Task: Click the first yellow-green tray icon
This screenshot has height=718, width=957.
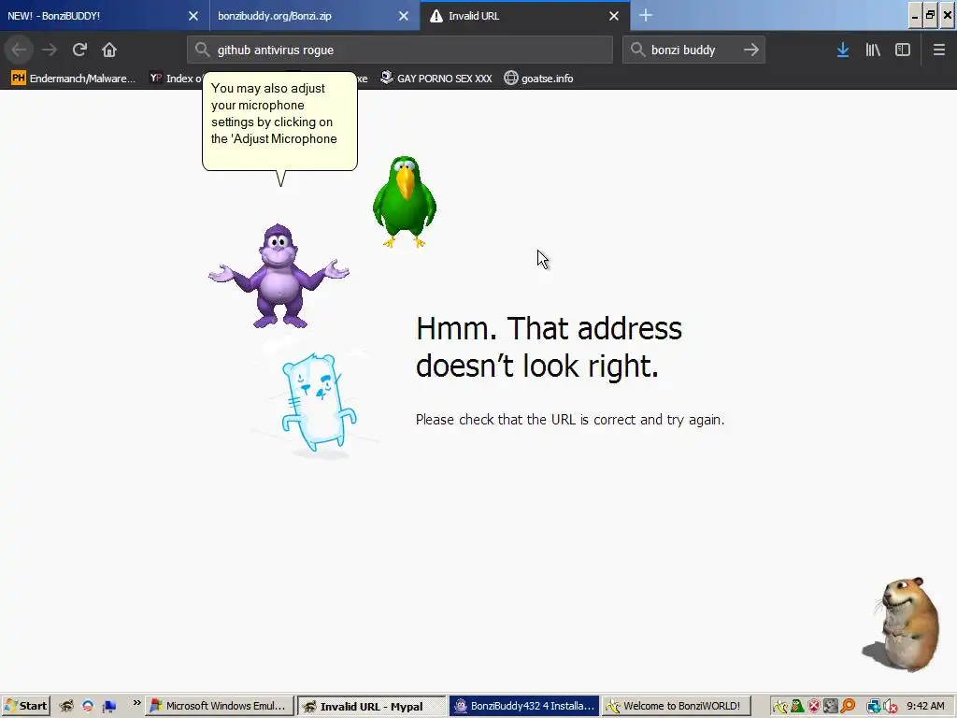Action: (x=780, y=707)
